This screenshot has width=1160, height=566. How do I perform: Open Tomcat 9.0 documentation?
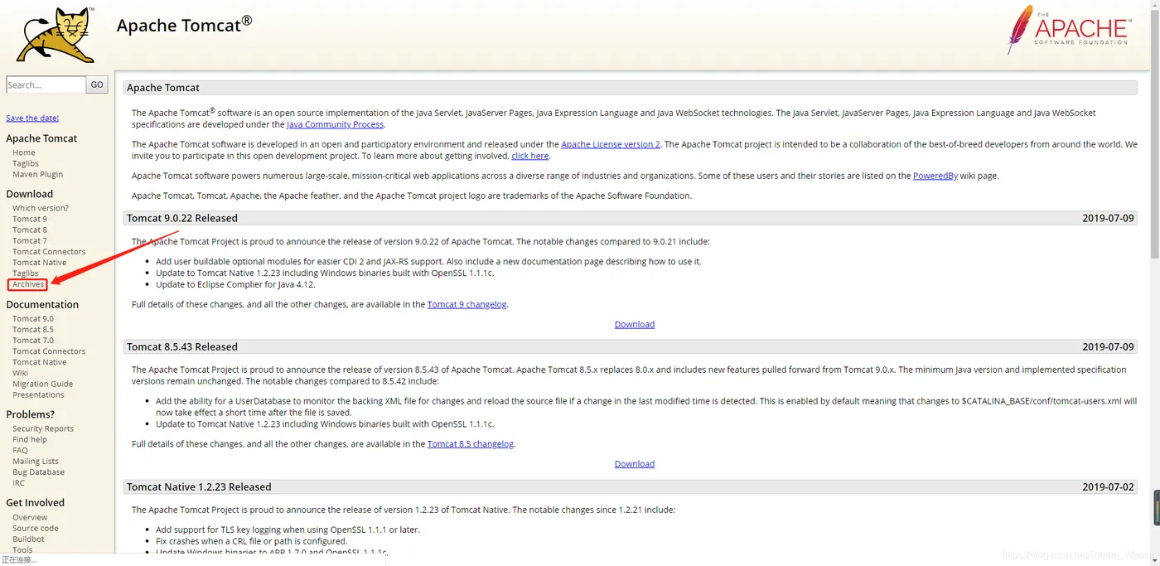pyautogui.click(x=33, y=318)
